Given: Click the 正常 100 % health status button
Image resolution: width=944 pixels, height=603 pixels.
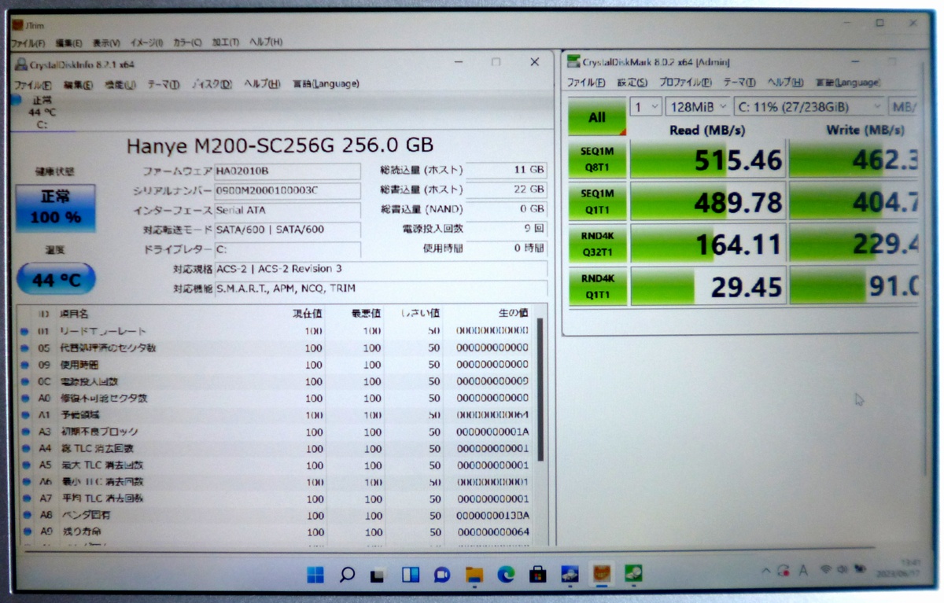Looking at the screenshot, I should pos(55,207).
